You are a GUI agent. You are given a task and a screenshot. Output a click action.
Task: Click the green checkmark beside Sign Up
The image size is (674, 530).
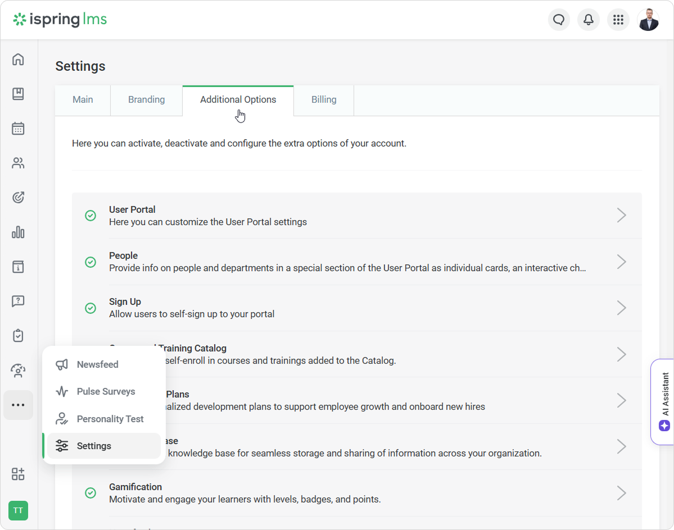[91, 308]
